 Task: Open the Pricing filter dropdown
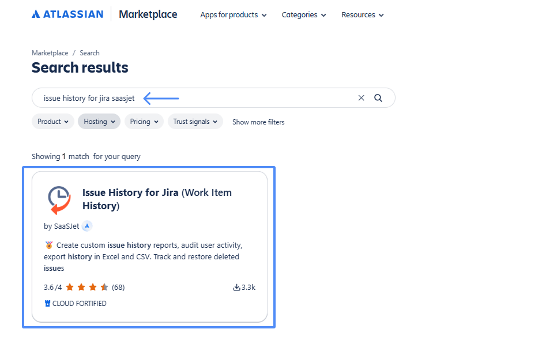[144, 122]
